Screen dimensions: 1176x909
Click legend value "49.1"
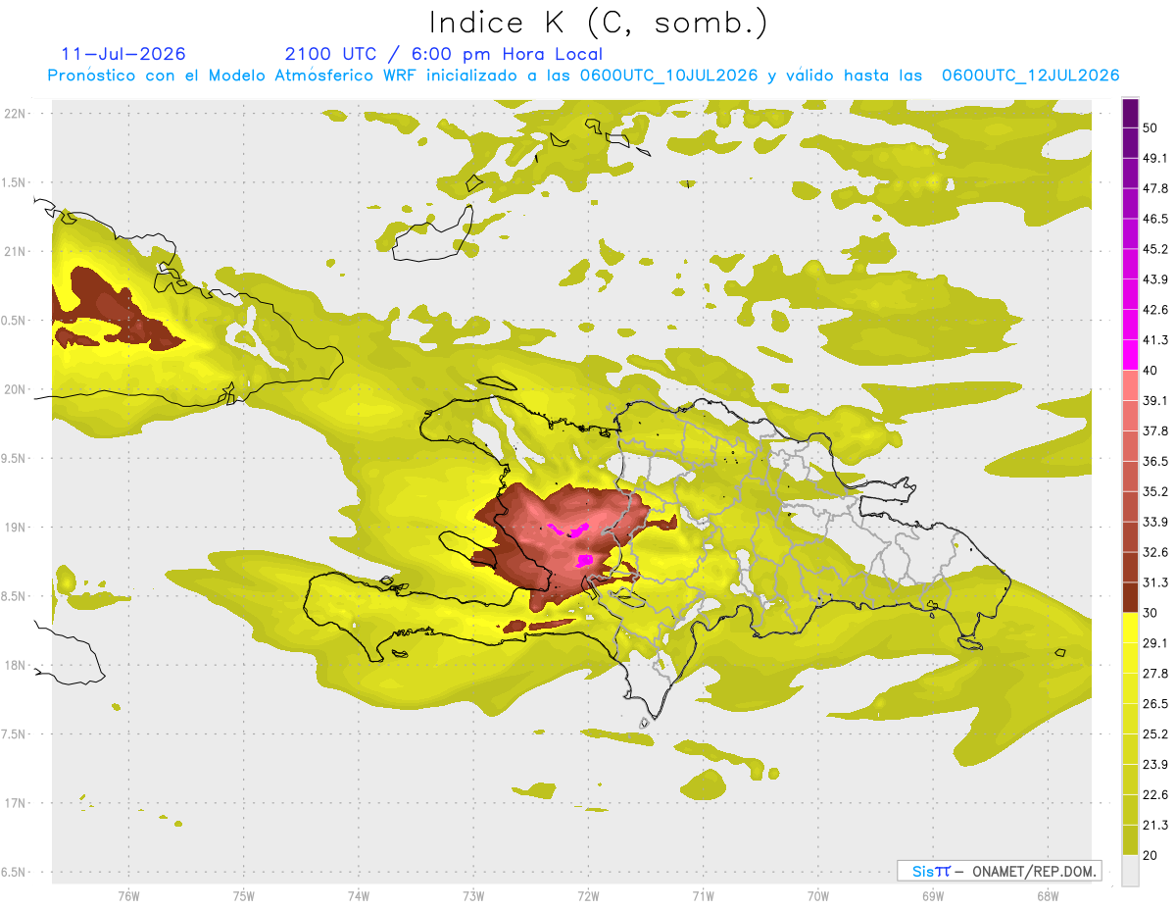pos(1154,158)
